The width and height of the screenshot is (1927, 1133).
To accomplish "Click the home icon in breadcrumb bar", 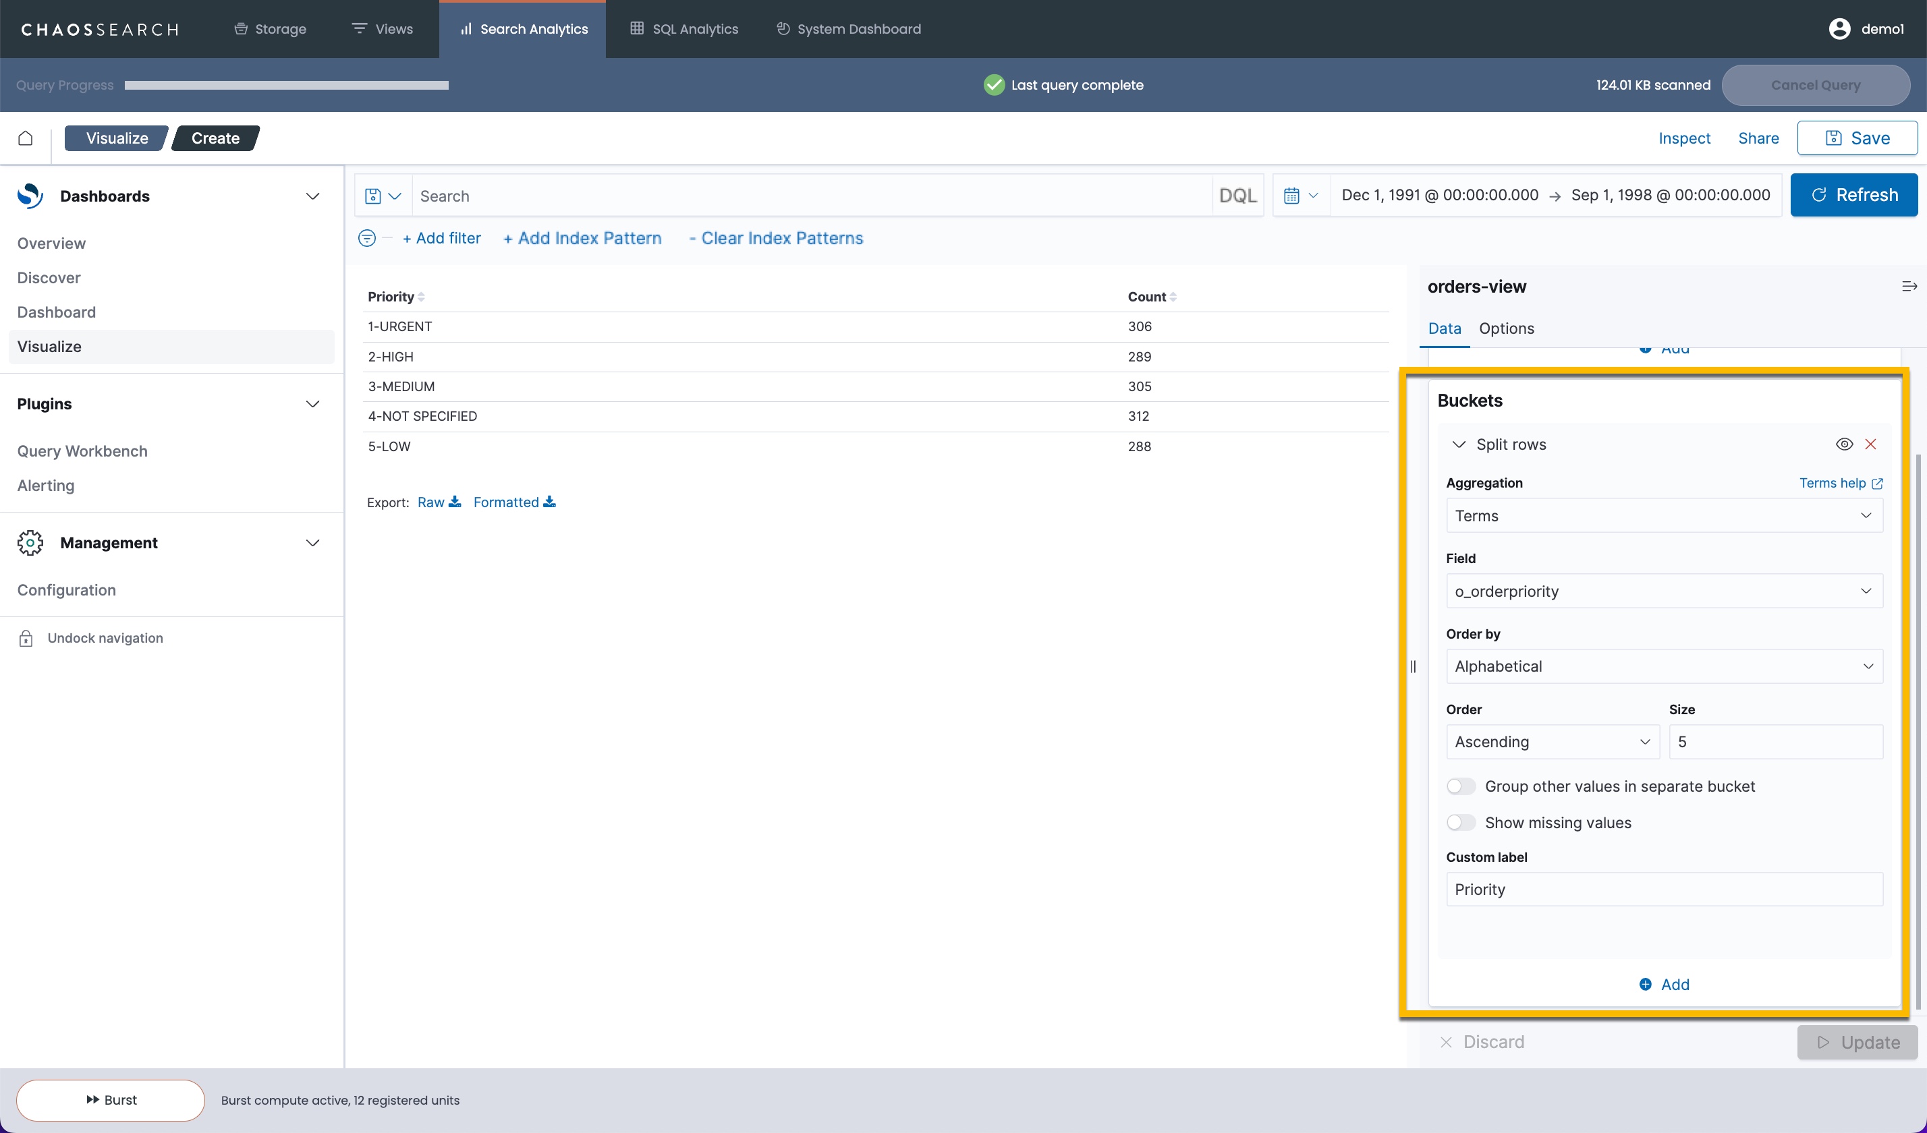I will point(25,138).
